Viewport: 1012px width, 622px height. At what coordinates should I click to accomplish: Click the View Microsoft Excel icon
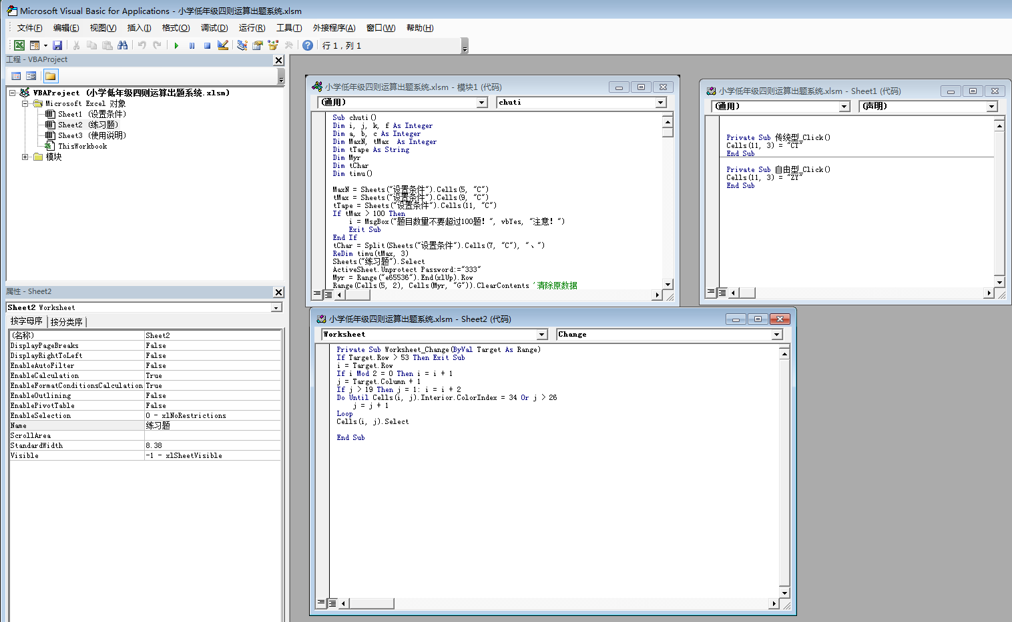pos(19,45)
